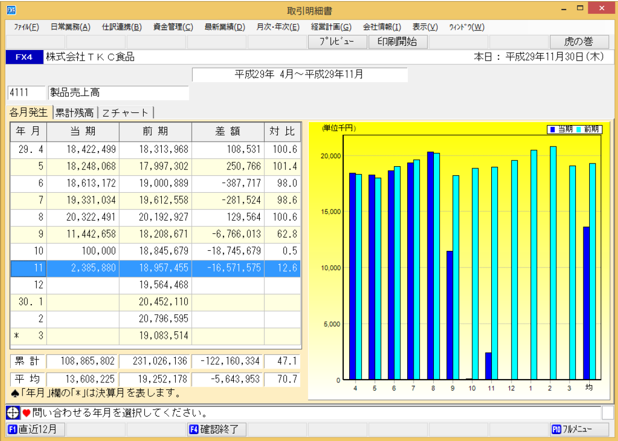Switch to the 累計残高 tab
The width and height of the screenshot is (618, 441).
tap(75, 112)
